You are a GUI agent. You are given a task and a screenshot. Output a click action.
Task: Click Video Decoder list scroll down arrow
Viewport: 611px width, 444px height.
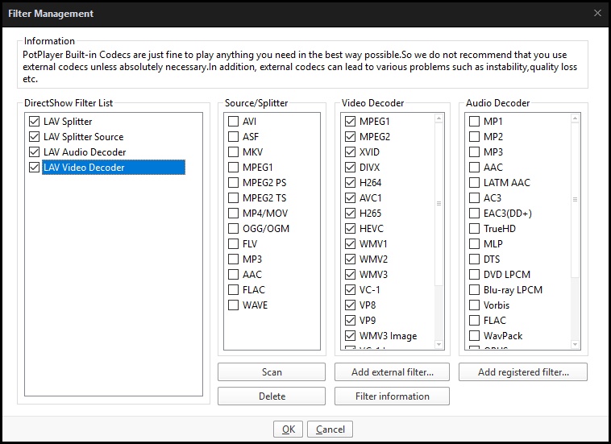439,344
